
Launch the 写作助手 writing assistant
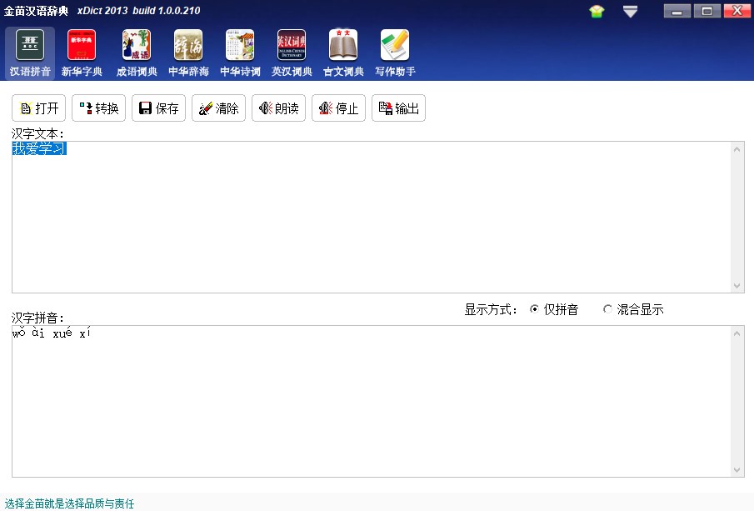395,53
